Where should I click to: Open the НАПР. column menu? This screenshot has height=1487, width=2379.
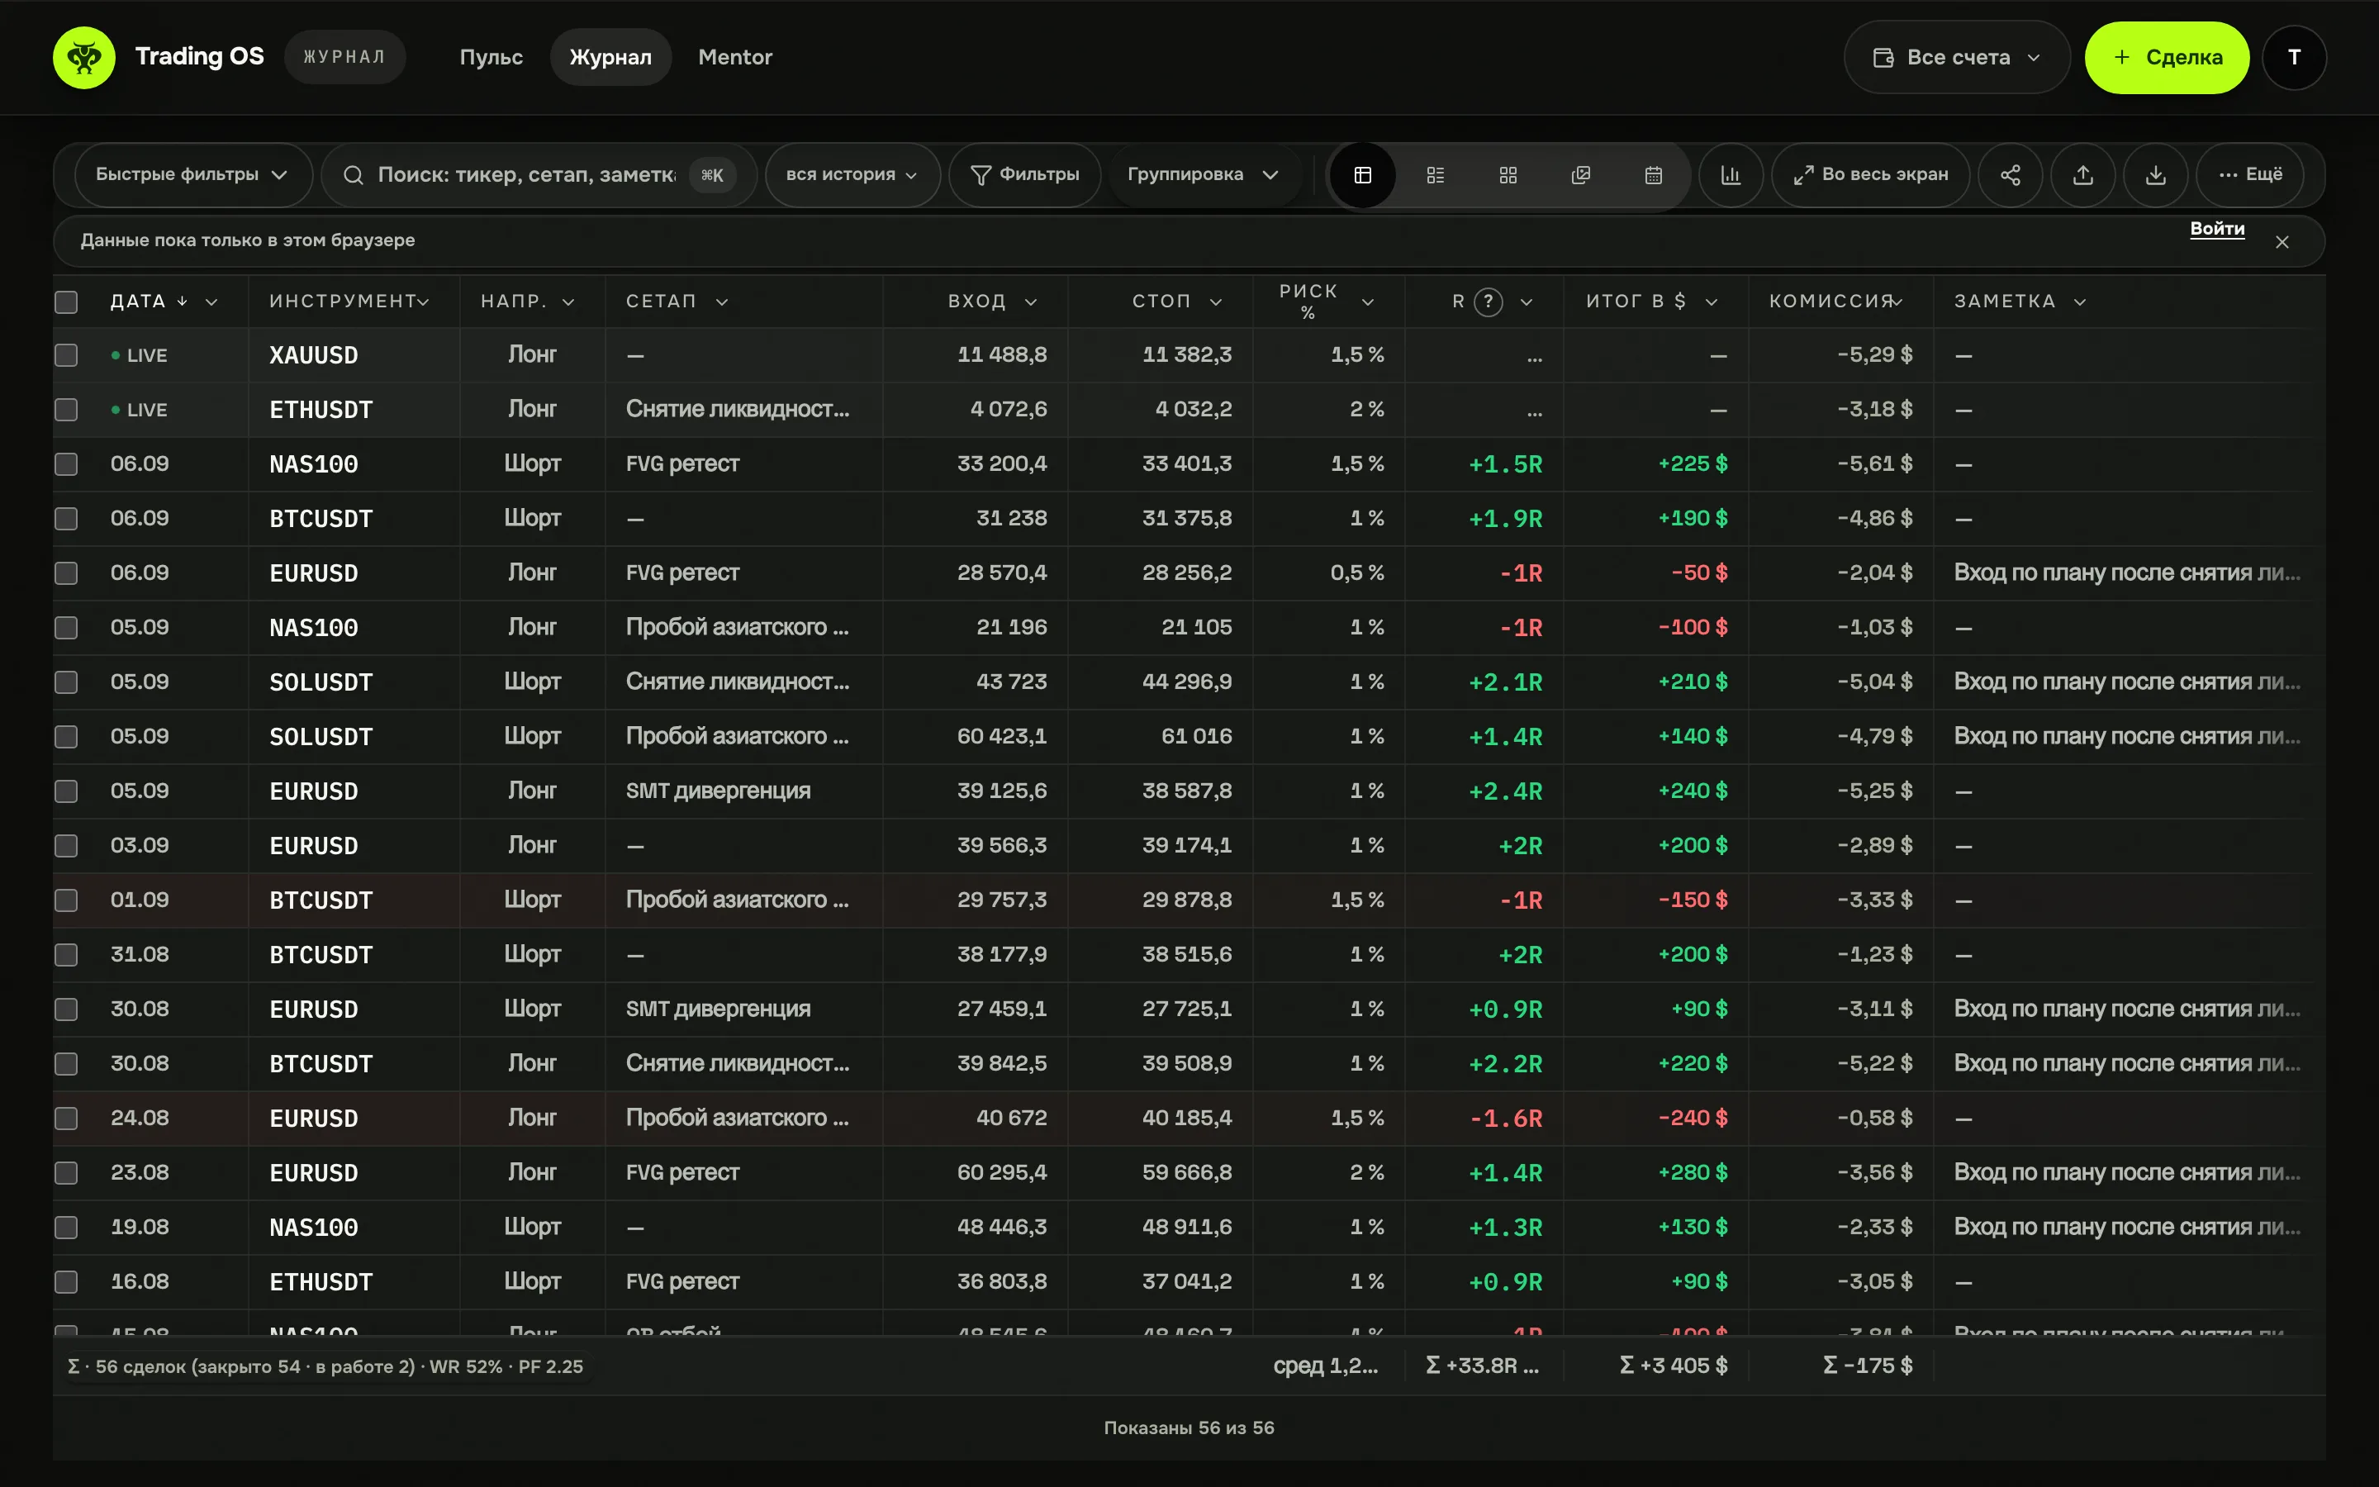pos(568,302)
